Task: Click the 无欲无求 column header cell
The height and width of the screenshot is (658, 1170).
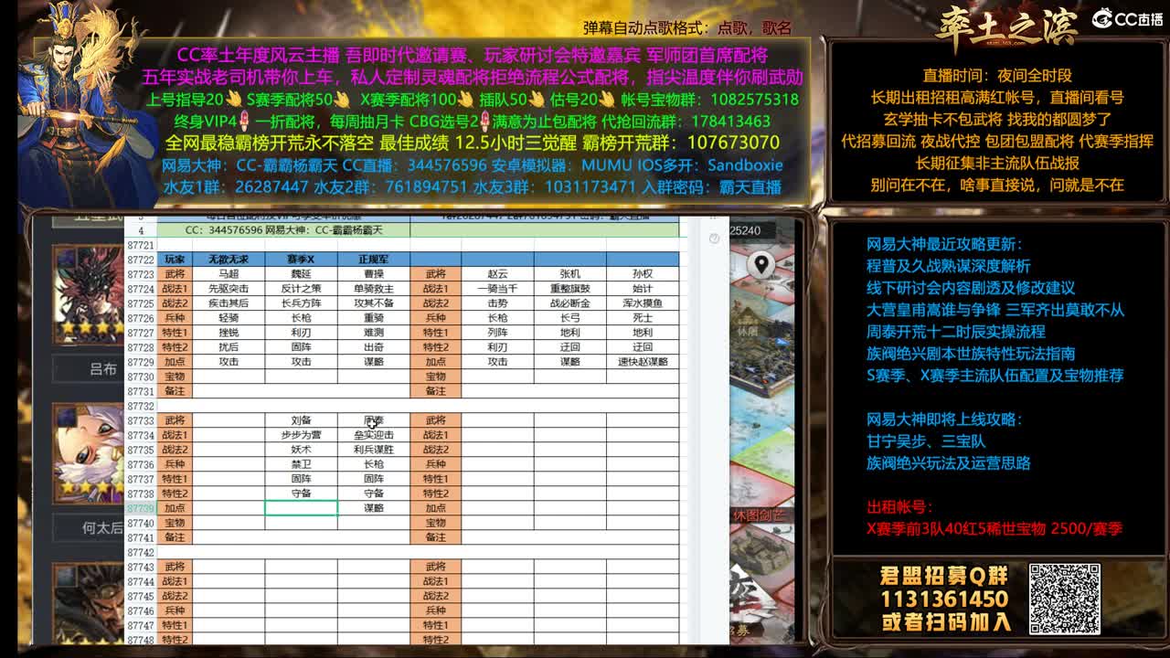Action: (229, 260)
